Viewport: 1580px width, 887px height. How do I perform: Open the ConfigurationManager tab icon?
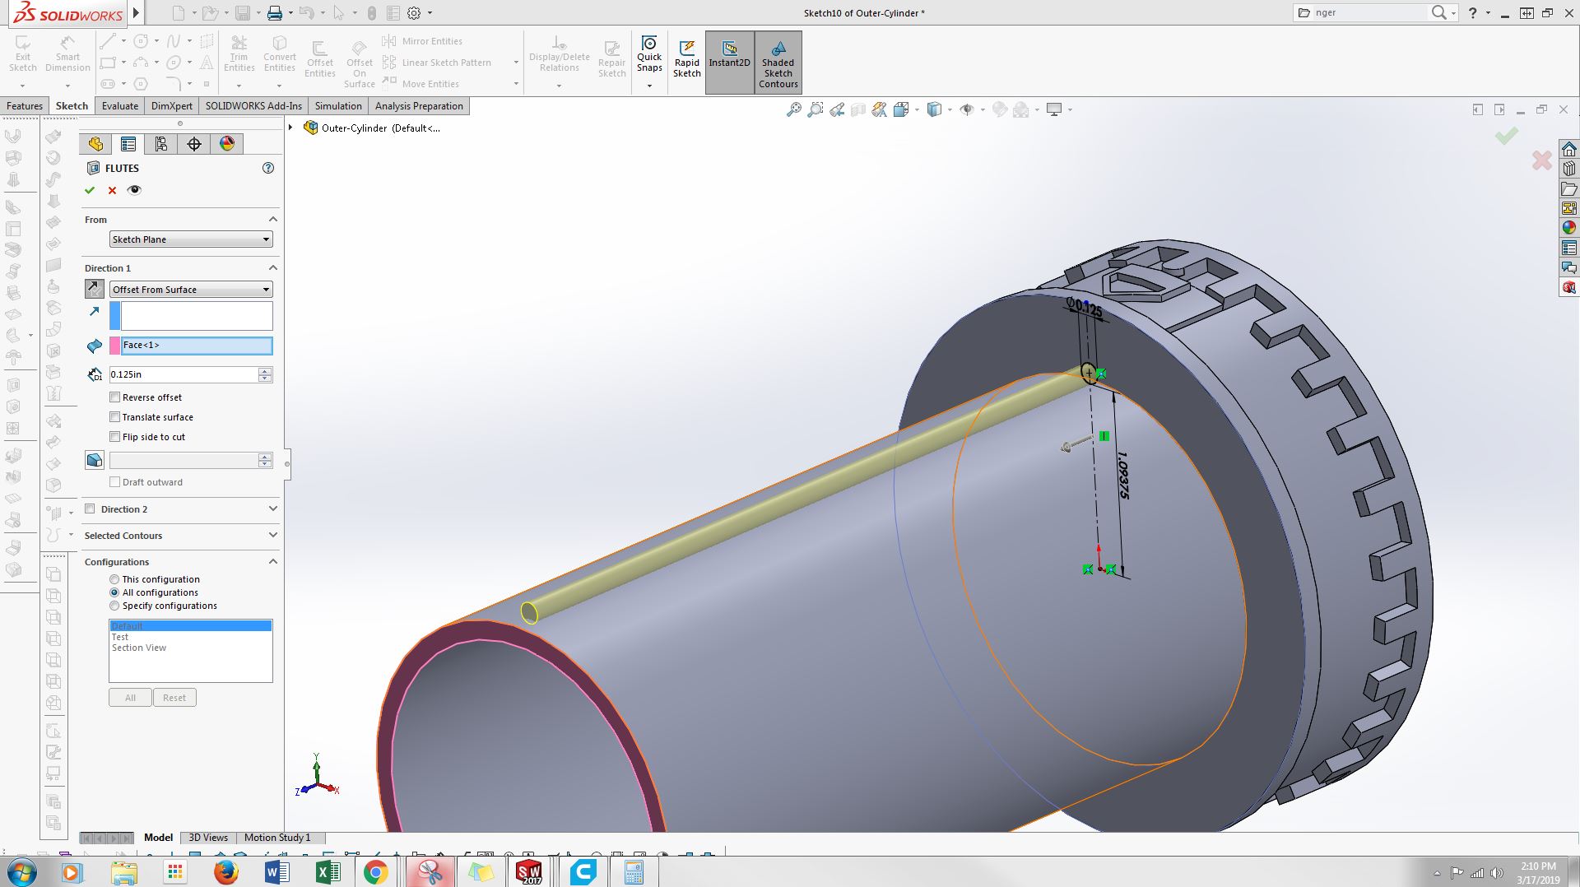click(x=161, y=144)
